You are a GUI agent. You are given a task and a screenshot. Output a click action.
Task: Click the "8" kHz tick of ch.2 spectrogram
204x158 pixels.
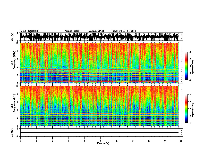coord(18,94)
